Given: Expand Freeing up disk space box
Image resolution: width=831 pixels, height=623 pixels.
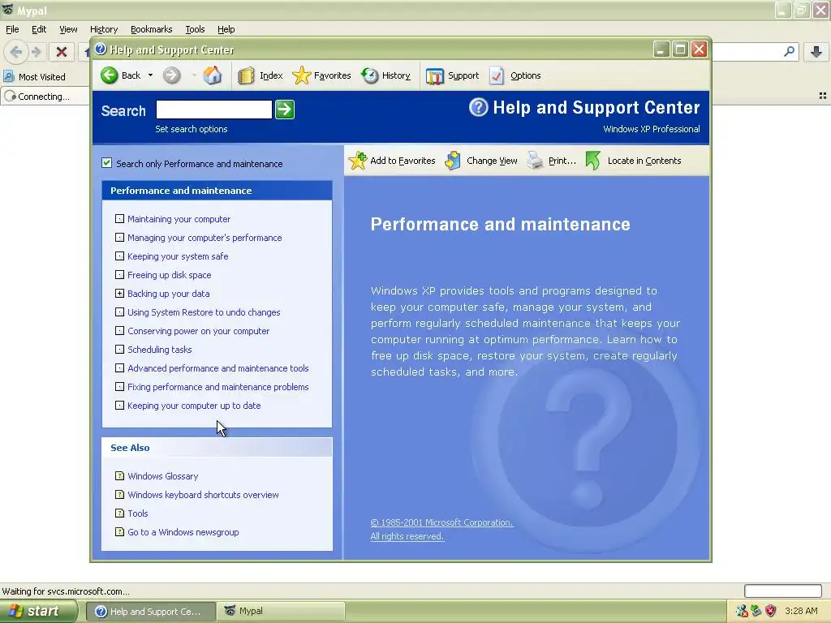Looking at the screenshot, I should [x=120, y=274].
